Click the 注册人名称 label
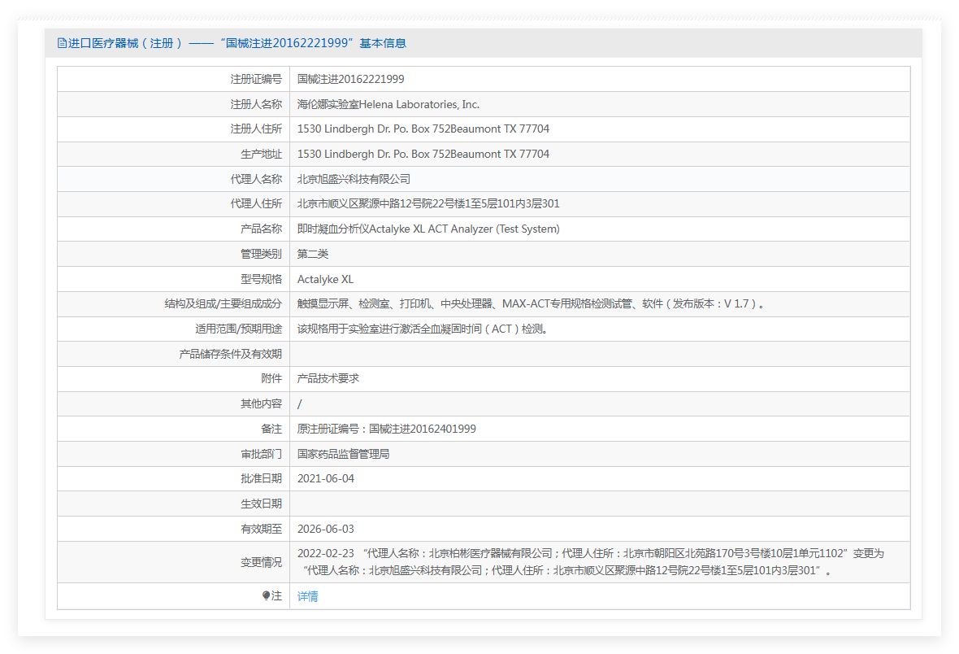The image size is (959, 654). click(256, 104)
